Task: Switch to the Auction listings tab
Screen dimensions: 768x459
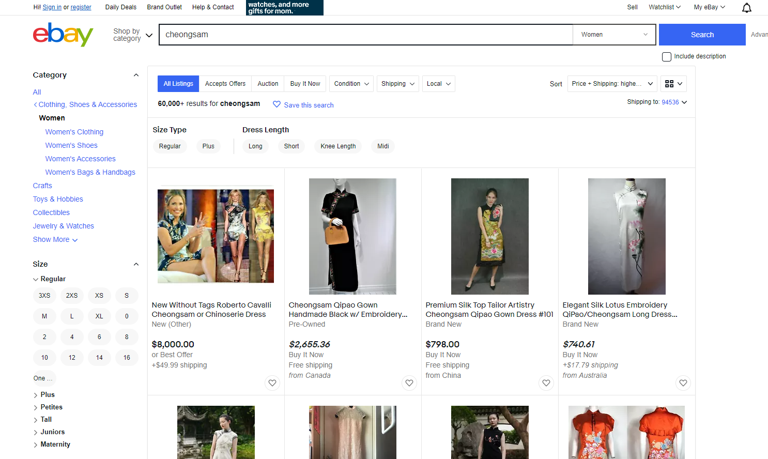Action: tap(268, 84)
